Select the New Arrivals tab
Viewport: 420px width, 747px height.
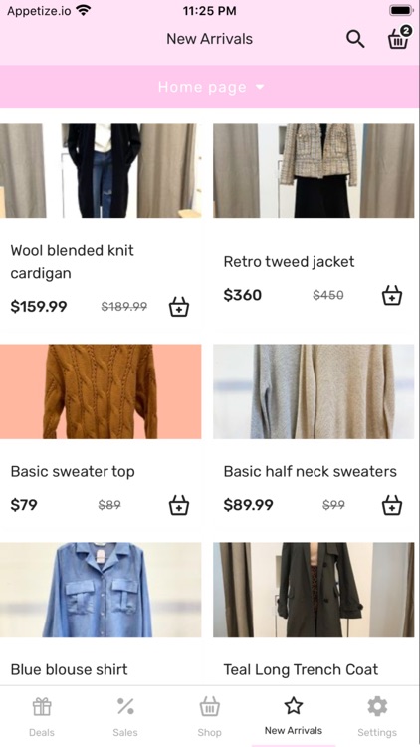[x=294, y=717]
